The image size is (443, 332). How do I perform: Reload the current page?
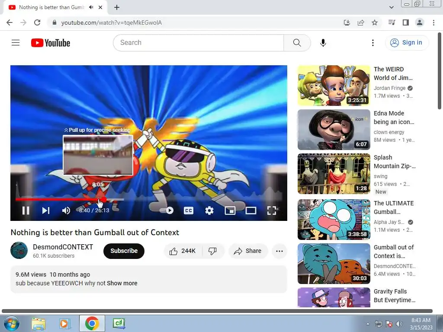click(37, 22)
